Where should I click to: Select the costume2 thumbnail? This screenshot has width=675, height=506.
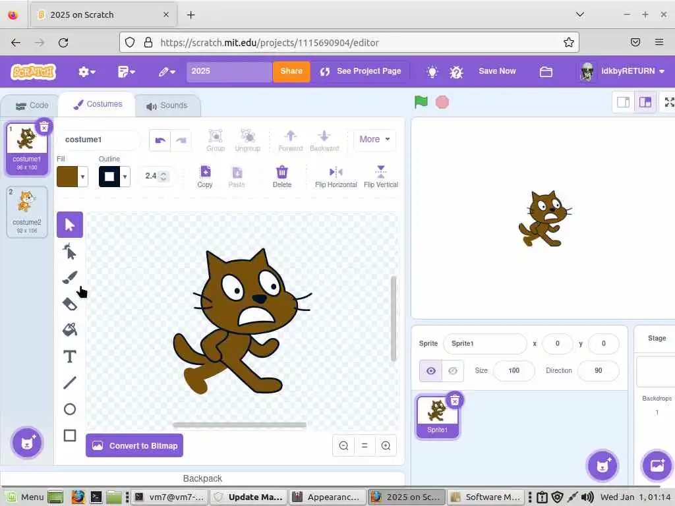pos(26,211)
